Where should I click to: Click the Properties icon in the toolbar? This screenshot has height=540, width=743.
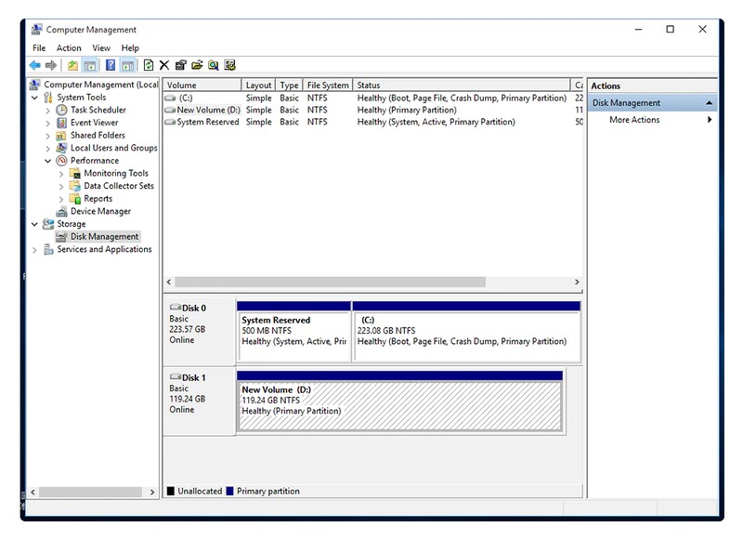pyautogui.click(x=180, y=65)
